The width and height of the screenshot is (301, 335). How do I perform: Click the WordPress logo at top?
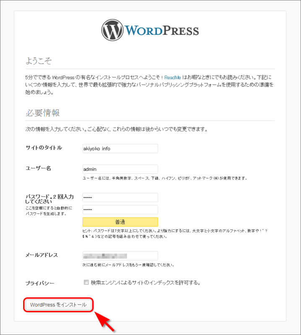[150, 30]
